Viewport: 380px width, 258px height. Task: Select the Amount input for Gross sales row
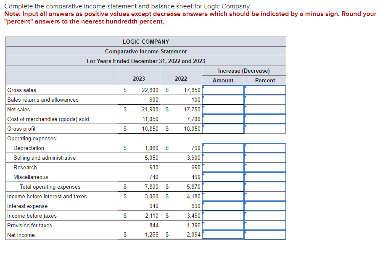224,90
